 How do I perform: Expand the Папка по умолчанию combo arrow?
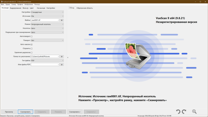[58, 56]
